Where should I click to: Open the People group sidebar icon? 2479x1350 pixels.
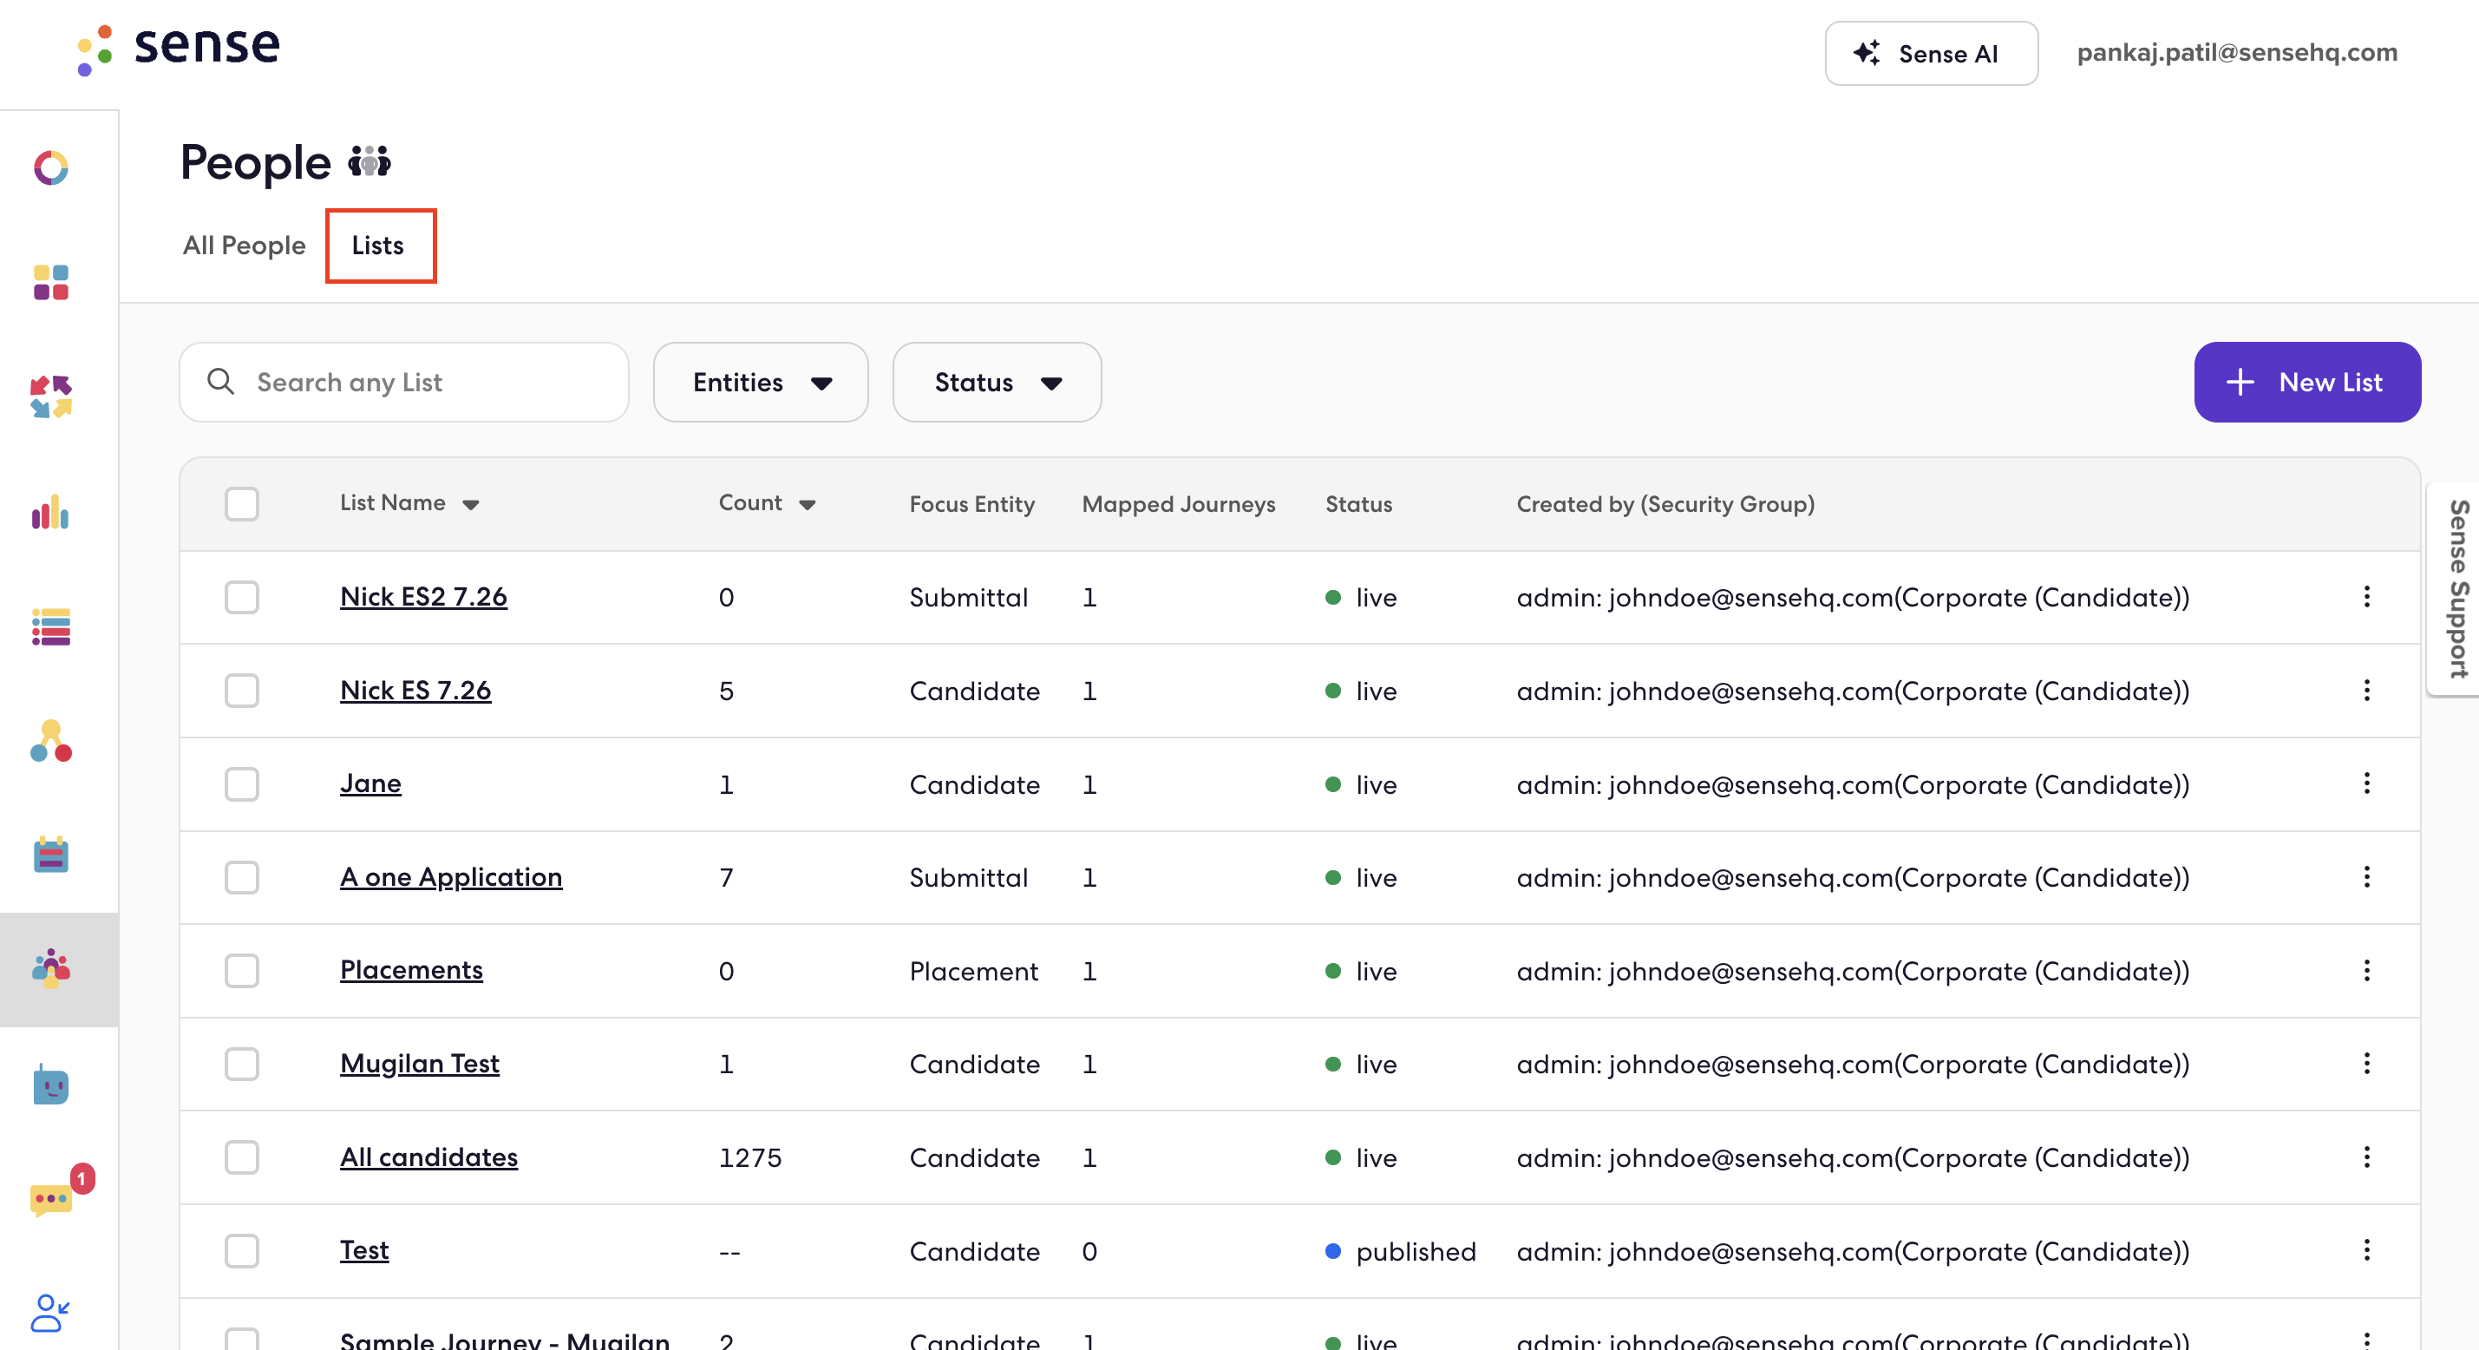51,970
